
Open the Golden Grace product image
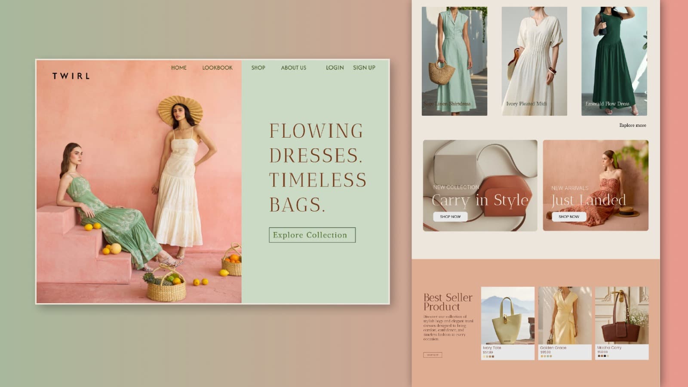(x=565, y=316)
